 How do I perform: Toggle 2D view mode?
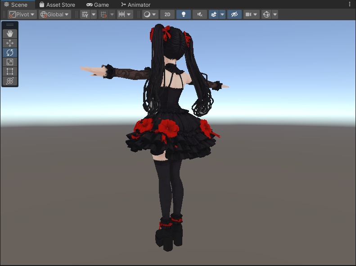[x=167, y=14]
